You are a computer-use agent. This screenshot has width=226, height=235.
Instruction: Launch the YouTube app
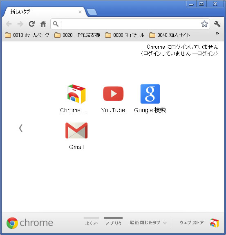click(113, 94)
